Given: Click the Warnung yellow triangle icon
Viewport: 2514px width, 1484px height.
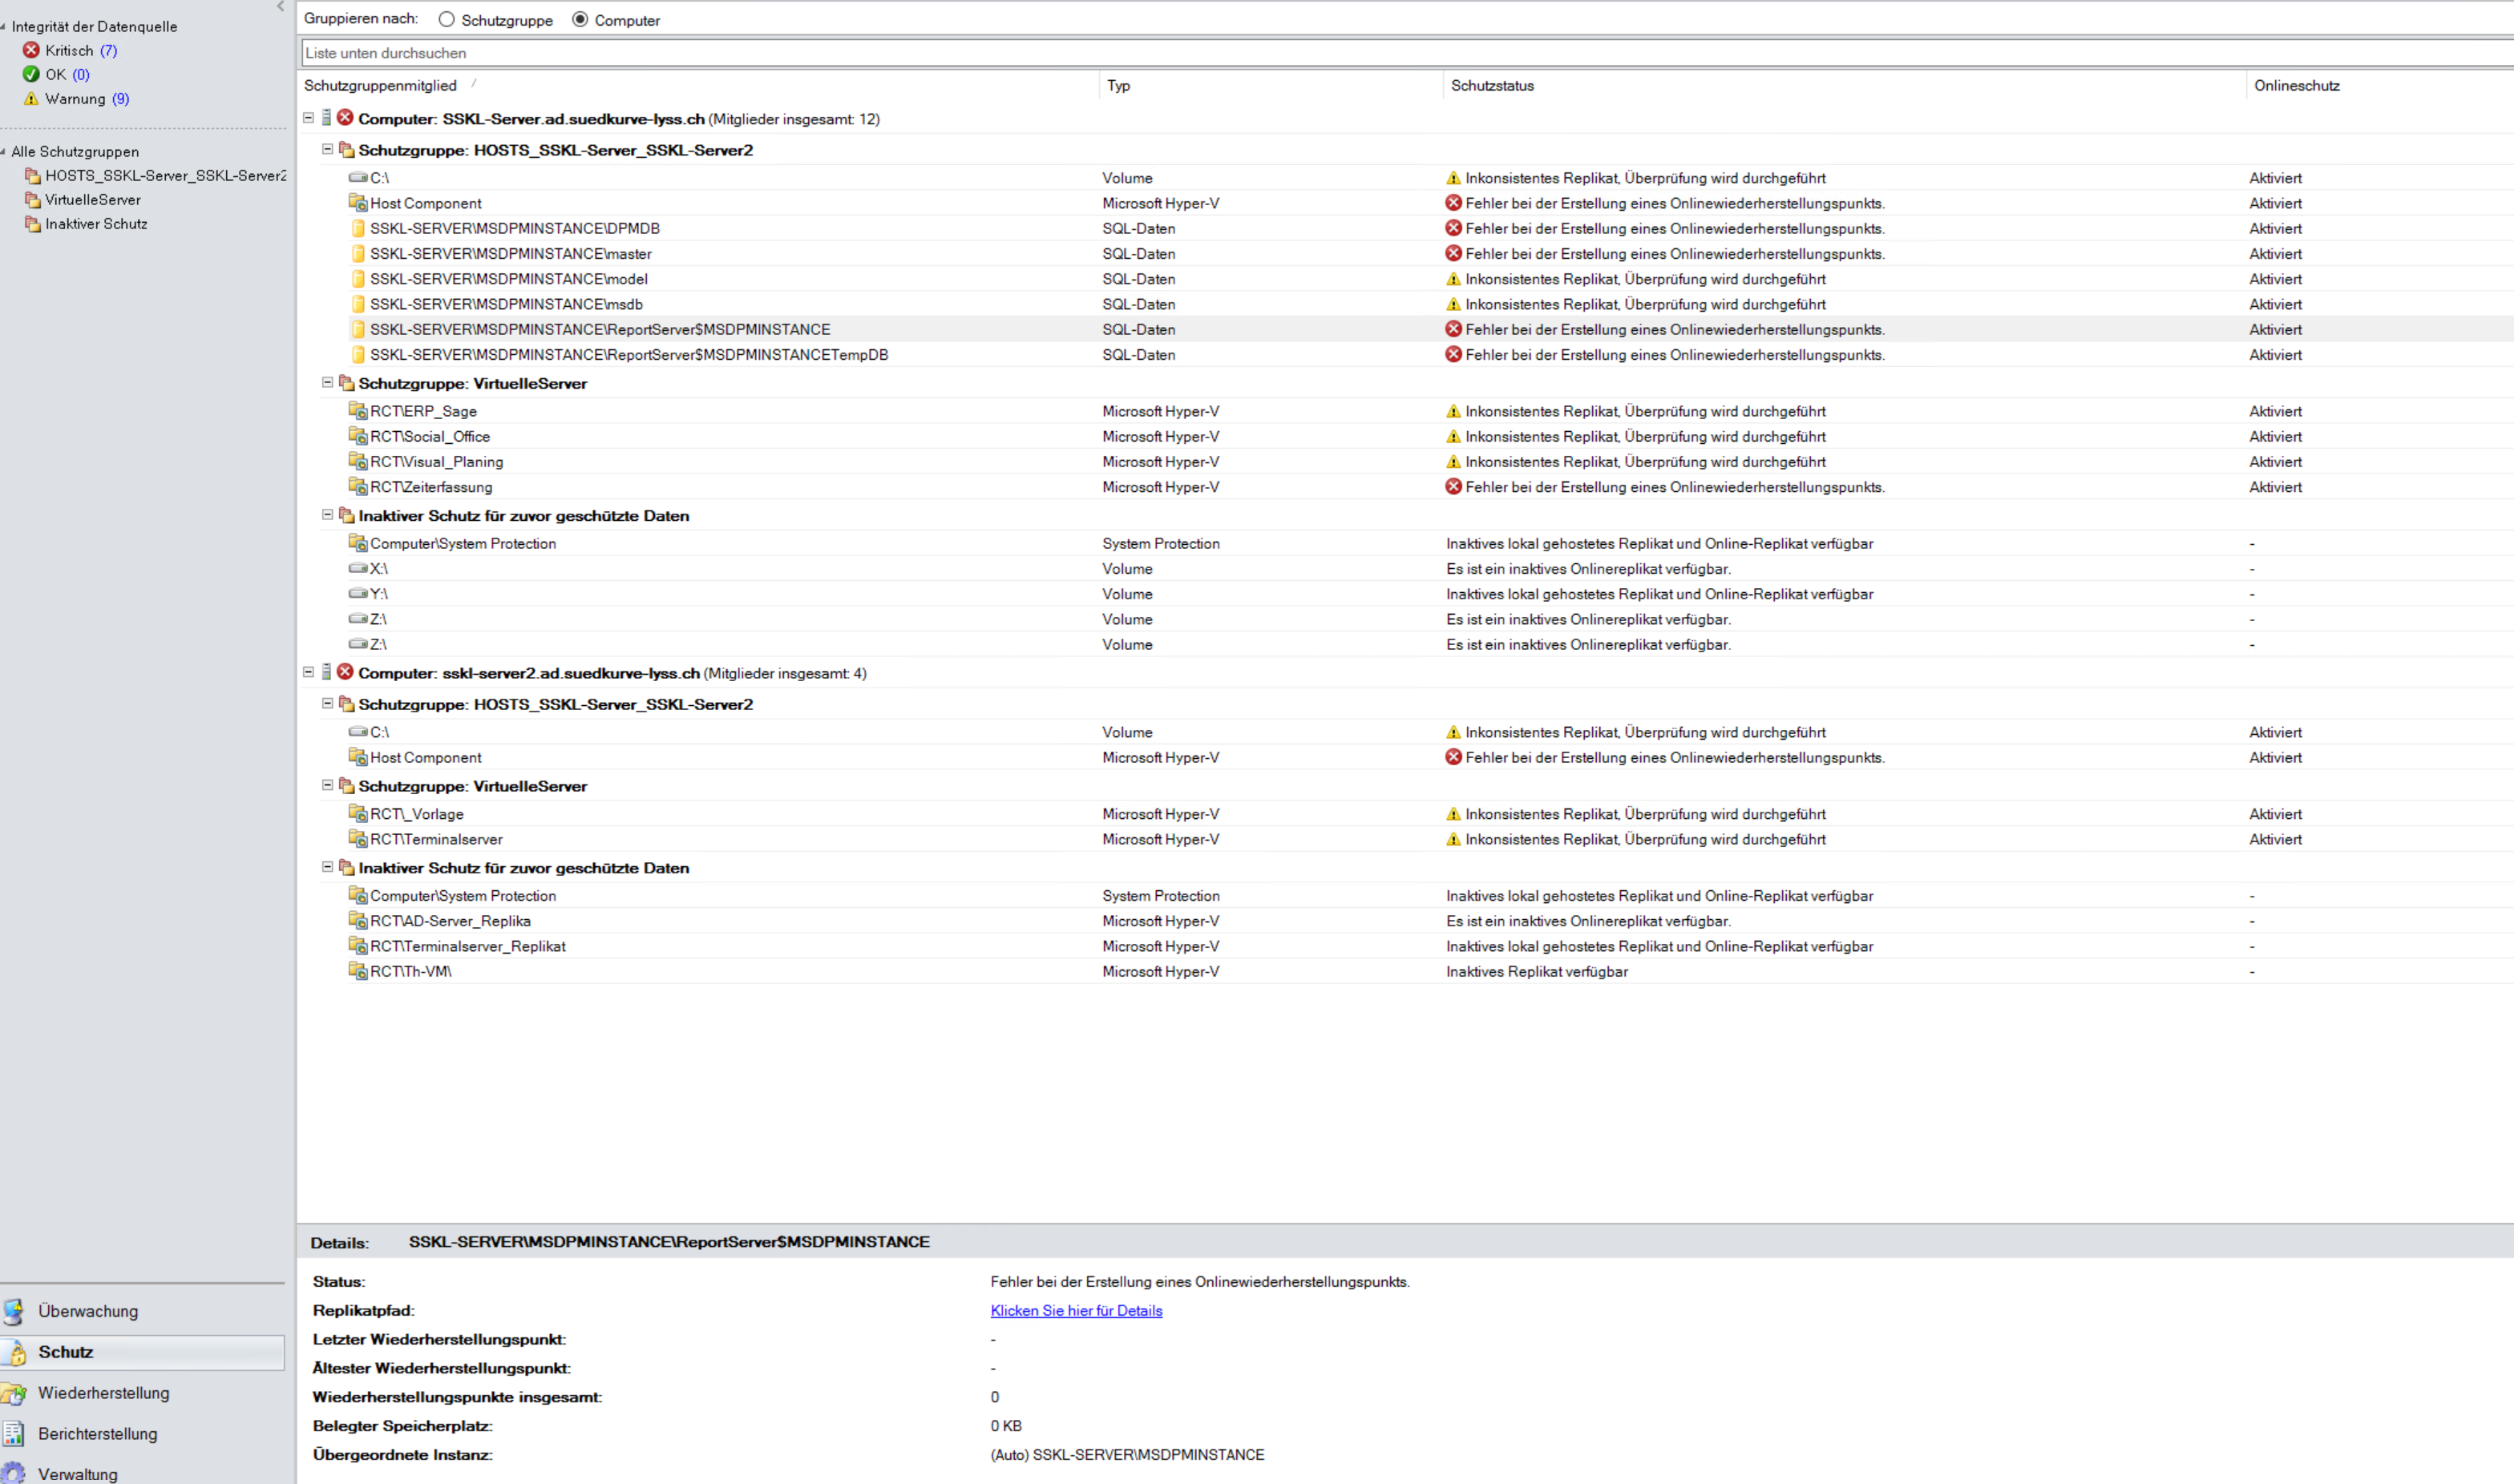Looking at the screenshot, I should click(31, 98).
